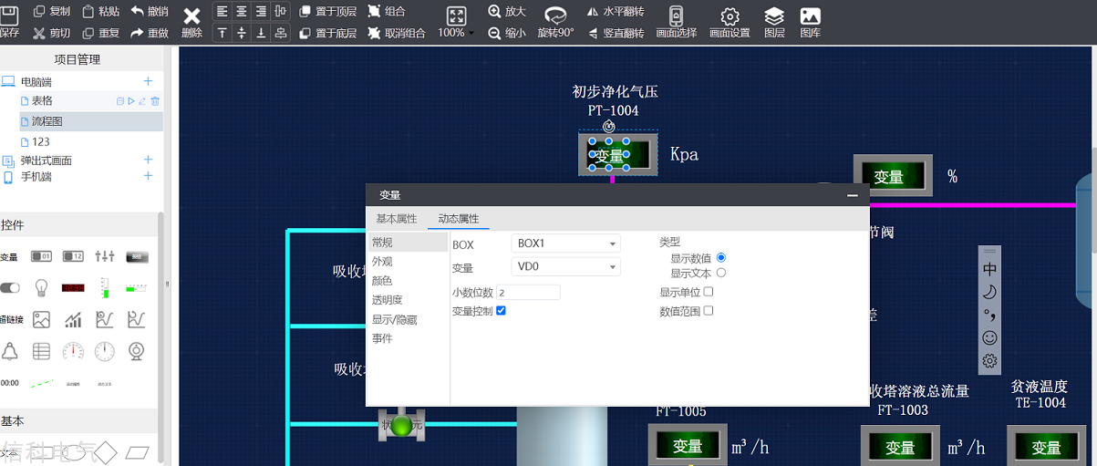Viewport: 1097px width, 466px height.
Task: Select the alarm bell control
Action: [10, 351]
